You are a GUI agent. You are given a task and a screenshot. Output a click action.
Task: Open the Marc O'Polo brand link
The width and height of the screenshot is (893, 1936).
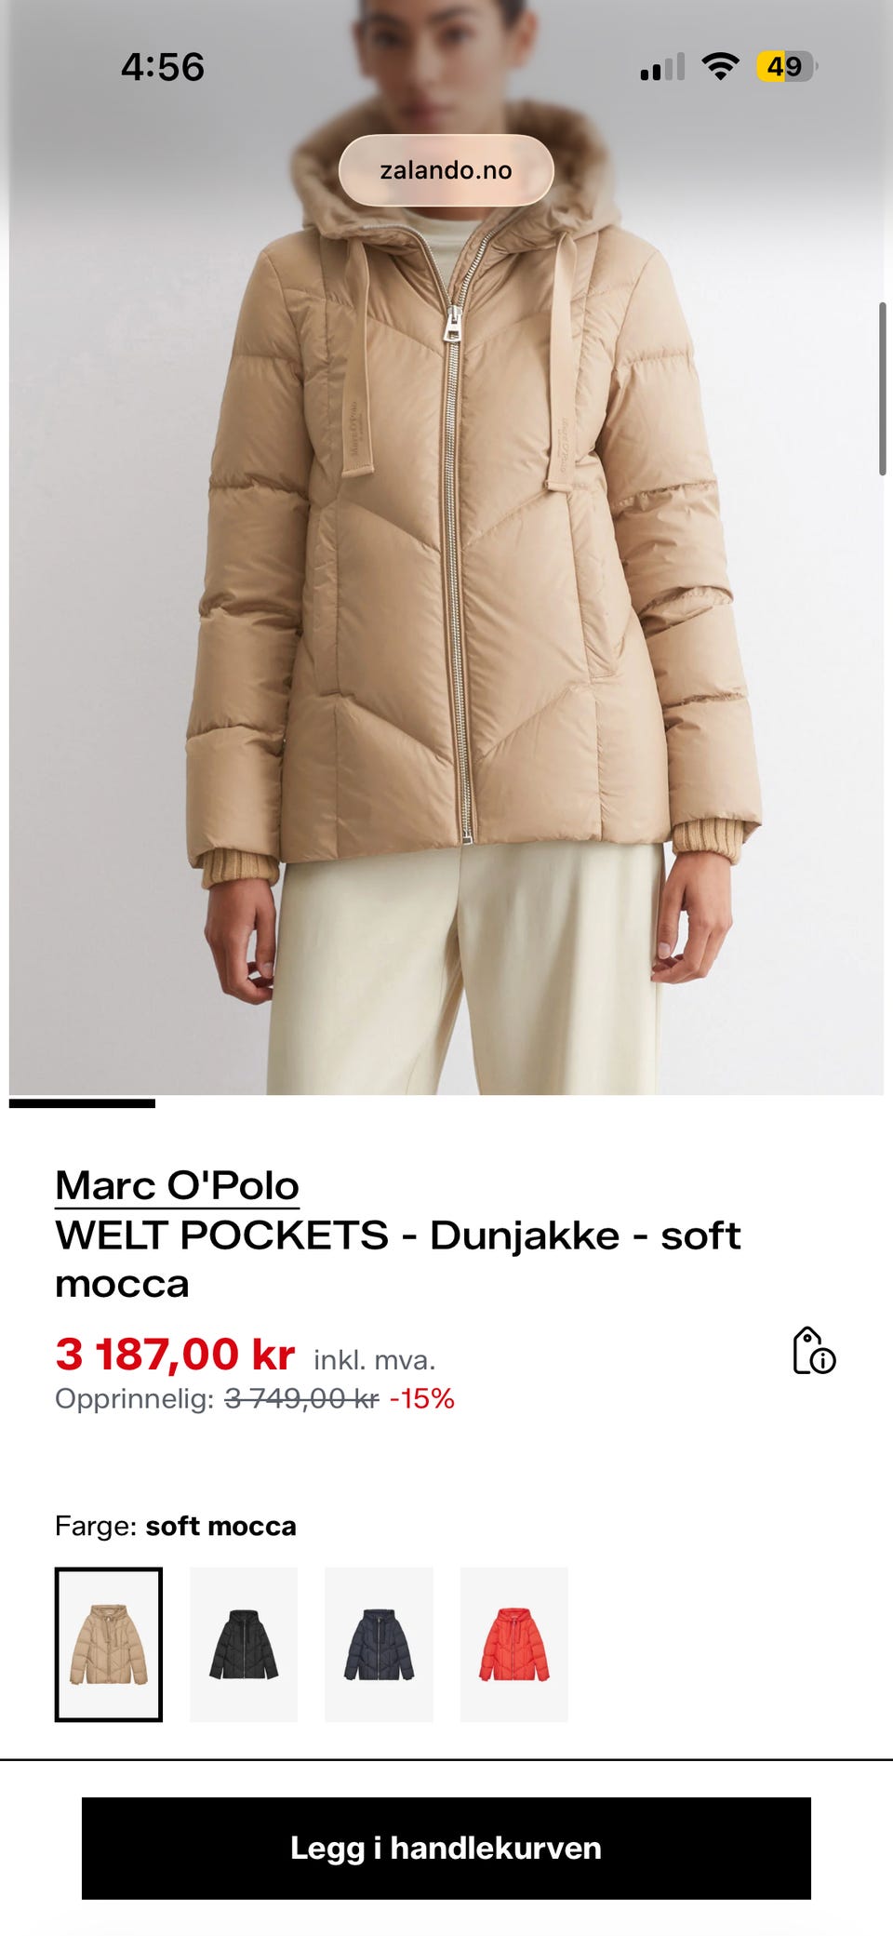coord(177,1186)
